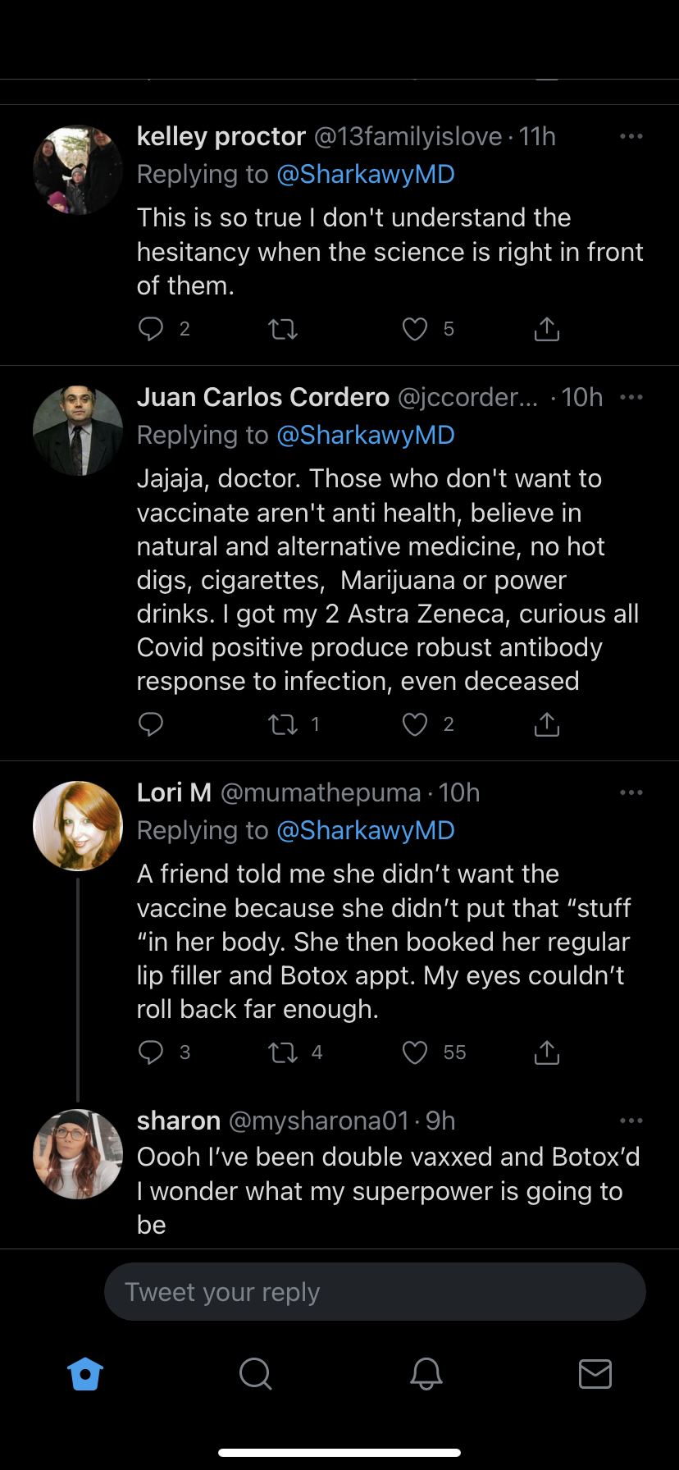Open the Notifications bell tab
Viewport: 679px width, 1470px height.
point(426,1373)
